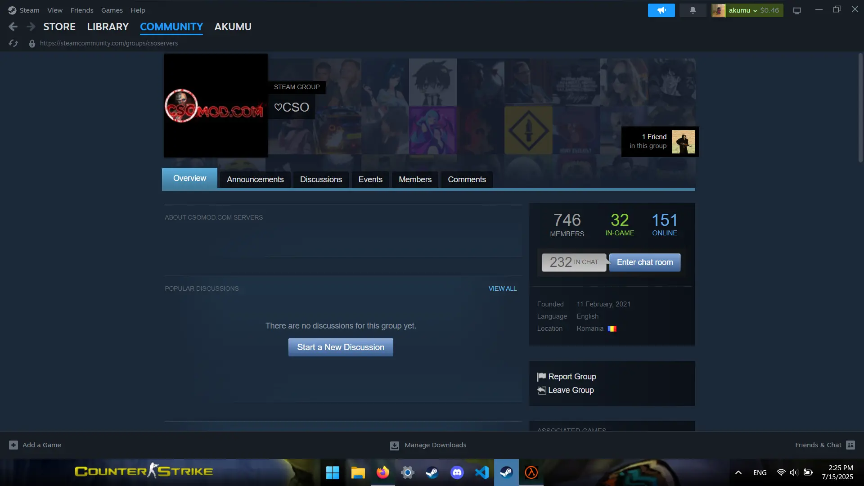Go back with the left arrow

tap(13, 27)
